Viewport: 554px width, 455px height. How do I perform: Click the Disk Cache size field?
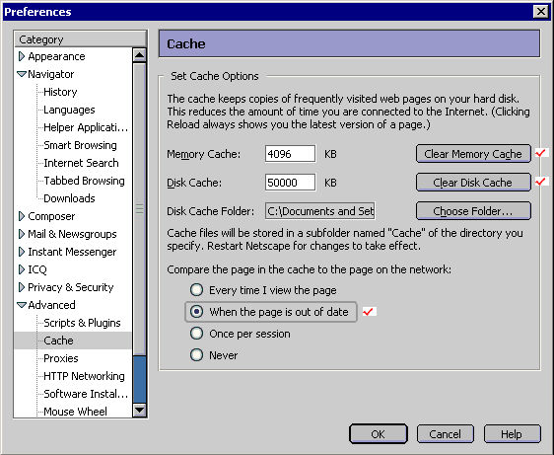tap(290, 183)
